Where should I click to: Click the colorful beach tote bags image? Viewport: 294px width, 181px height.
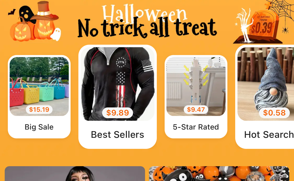pos(39,86)
